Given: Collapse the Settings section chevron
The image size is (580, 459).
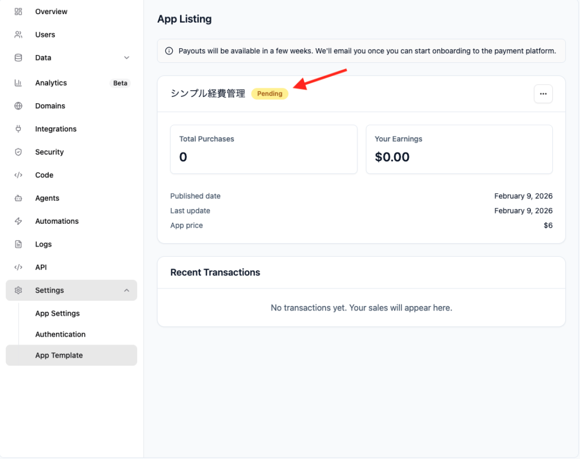Looking at the screenshot, I should tap(126, 290).
